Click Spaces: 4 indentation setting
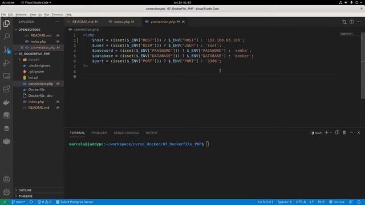Image resolution: width=365 pixels, height=205 pixels. pyautogui.click(x=285, y=202)
